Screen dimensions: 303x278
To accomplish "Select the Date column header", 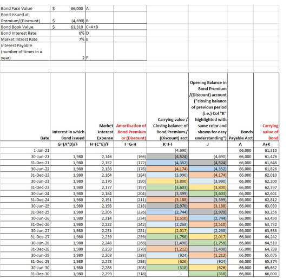I will tap(25, 107).
